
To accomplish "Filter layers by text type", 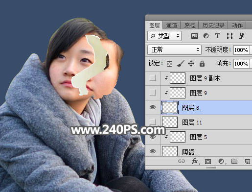I will coord(218,36).
